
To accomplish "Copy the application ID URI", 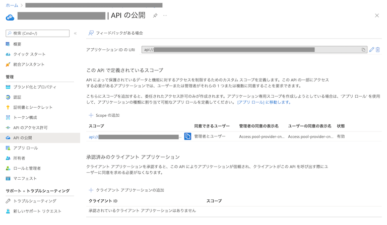I will pyautogui.click(x=363, y=50).
